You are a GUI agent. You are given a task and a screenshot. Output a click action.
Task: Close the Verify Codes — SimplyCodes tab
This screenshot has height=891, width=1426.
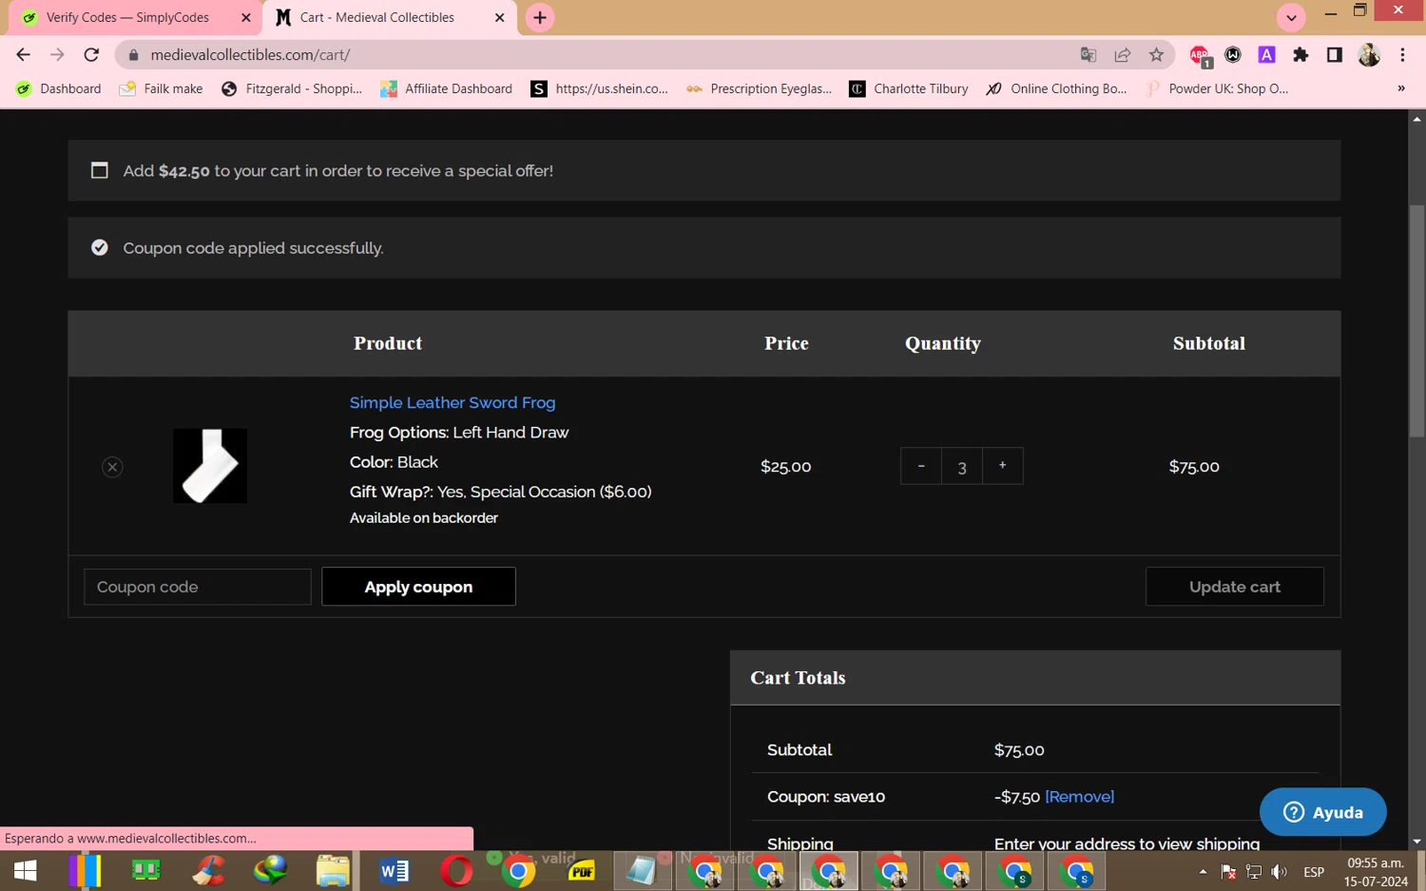click(246, 17)
